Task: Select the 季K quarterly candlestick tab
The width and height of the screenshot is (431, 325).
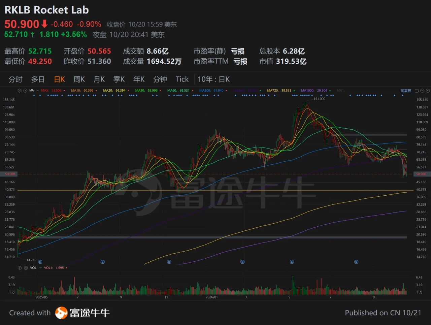Action: tap(119, 79)
